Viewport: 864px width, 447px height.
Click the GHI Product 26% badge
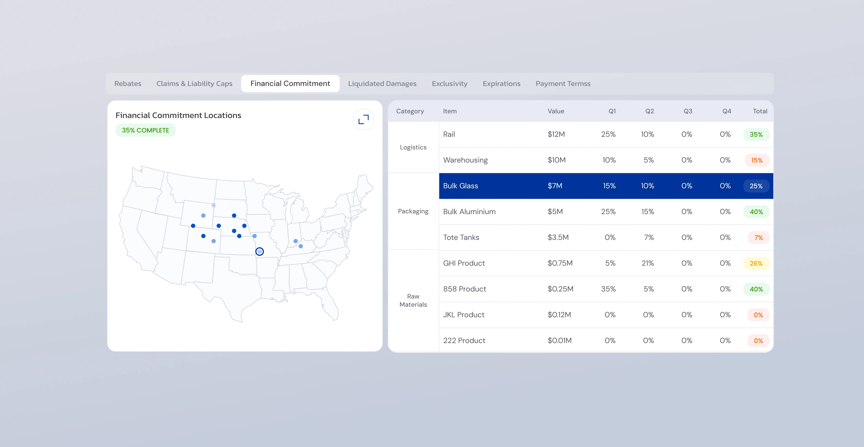756,263
